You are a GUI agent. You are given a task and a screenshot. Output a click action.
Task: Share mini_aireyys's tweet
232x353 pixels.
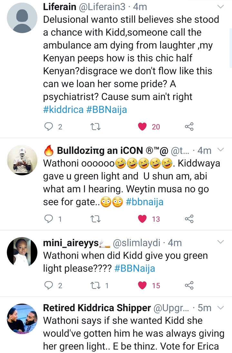pyautogui.click(x=189, y=285)
